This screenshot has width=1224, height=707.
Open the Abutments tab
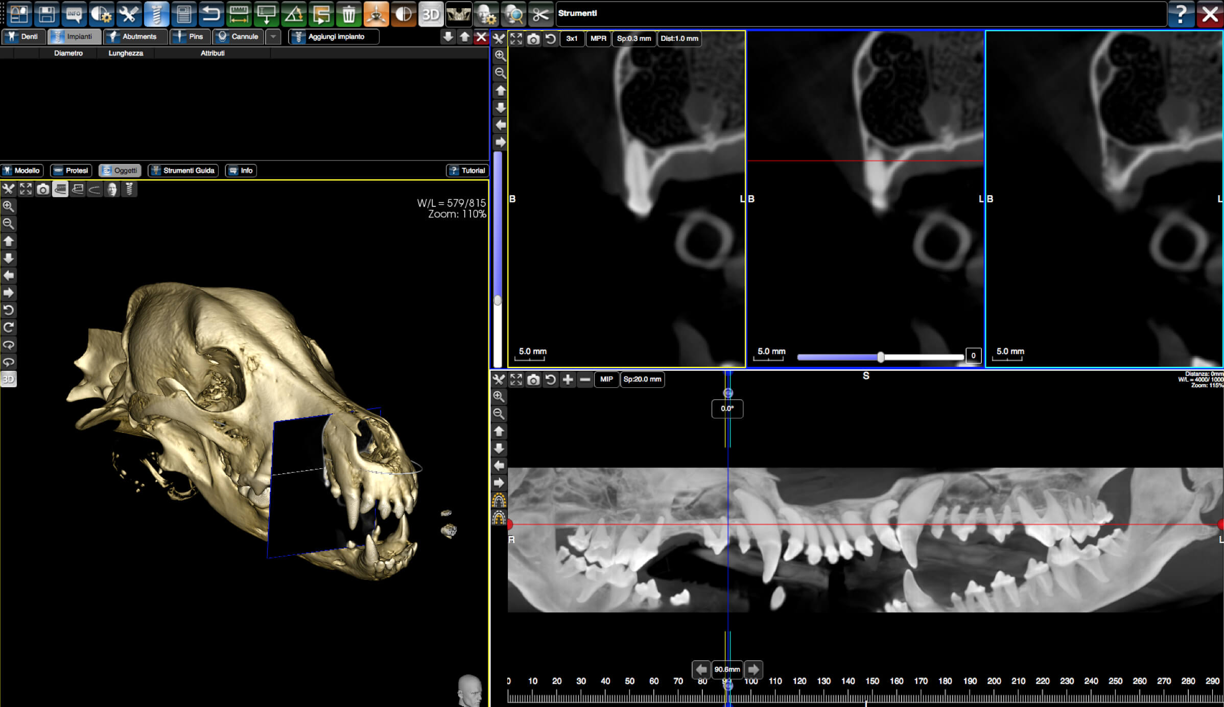[x=135, y=37]
